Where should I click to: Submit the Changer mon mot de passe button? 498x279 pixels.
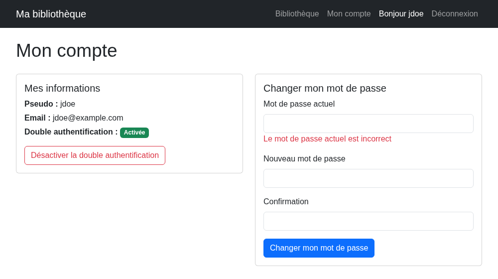pyautogui.click(x=319, y=248)
